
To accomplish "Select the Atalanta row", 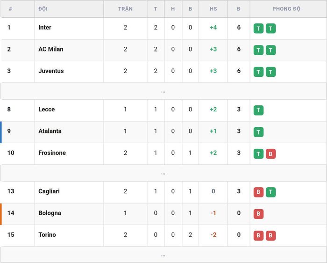I will 163,132.
